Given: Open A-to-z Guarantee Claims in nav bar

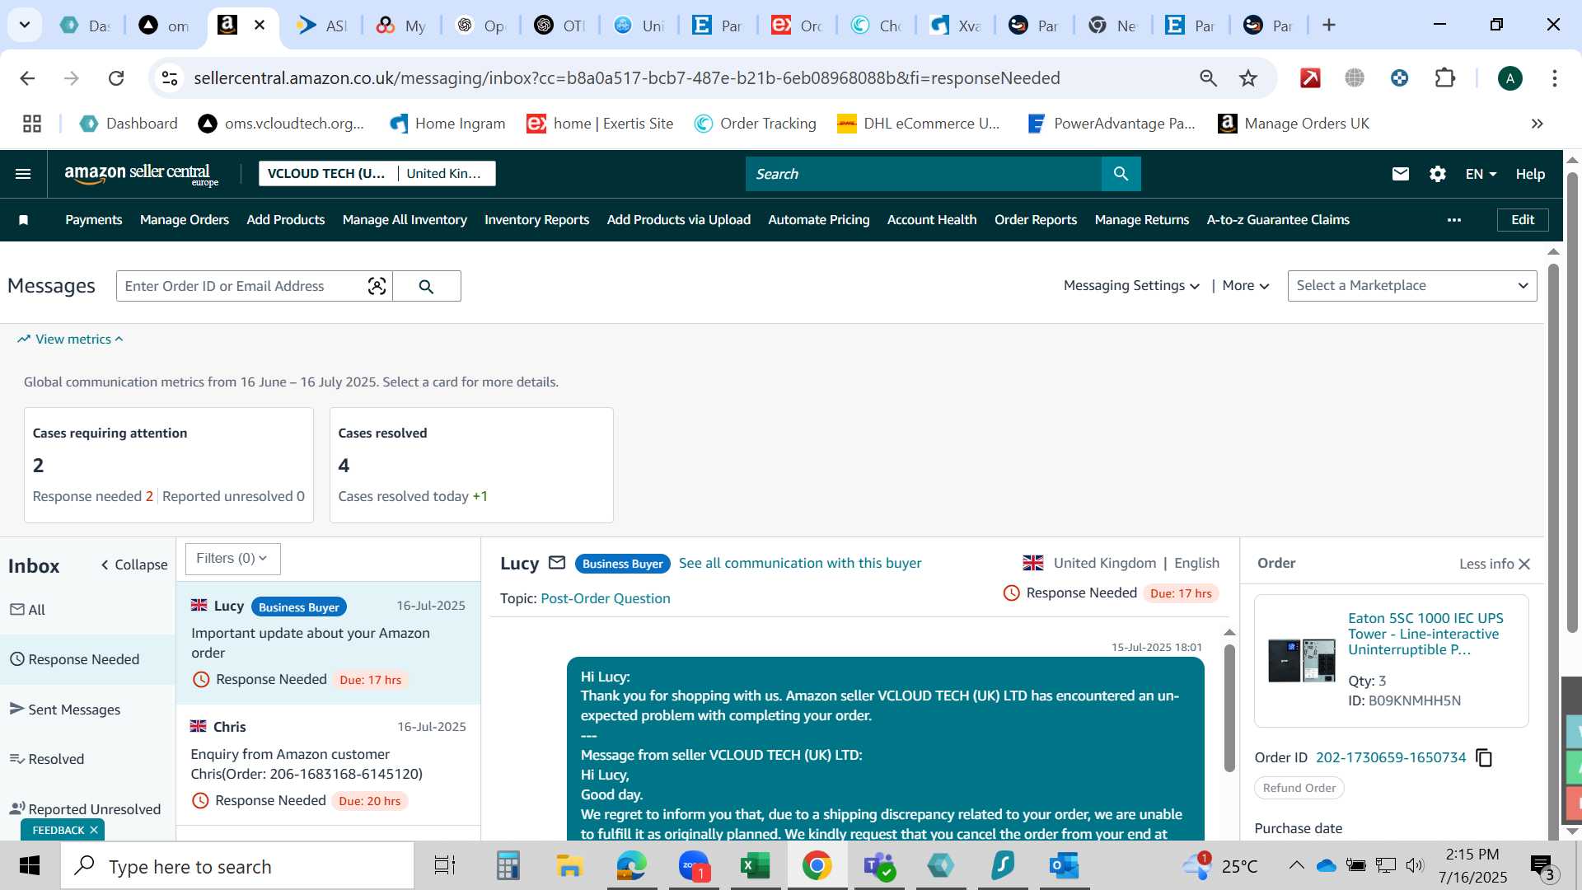Looking at the screenshot, I should point(1278,220).
